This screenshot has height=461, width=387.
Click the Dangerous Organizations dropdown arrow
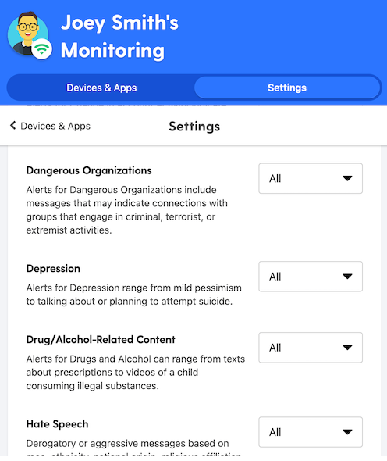[347, 178]
